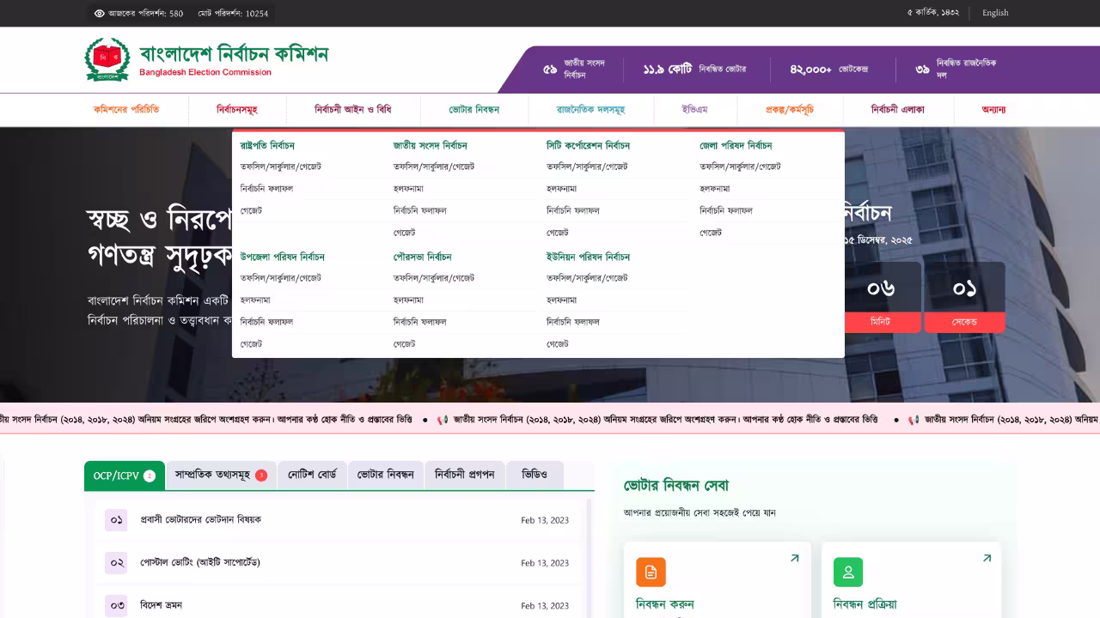Click the Bangladesh Election Commission logo emblem

coord(107,60)
